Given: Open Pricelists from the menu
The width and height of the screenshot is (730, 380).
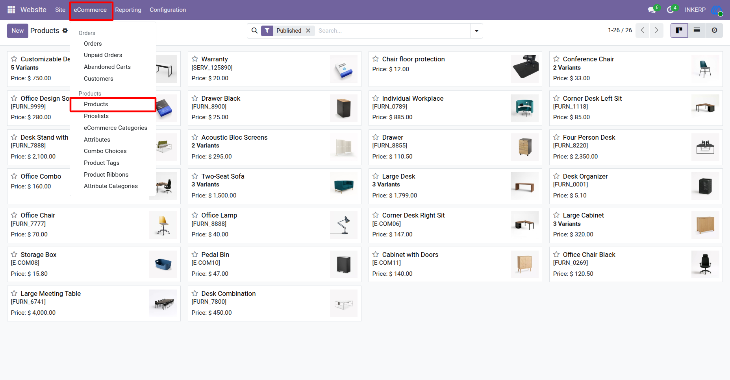Looking at the screenshot, I should (x=113, y=116).
